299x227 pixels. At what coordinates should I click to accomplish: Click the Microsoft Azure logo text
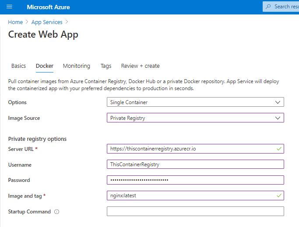pyautogui.click(x=48, y=7)
